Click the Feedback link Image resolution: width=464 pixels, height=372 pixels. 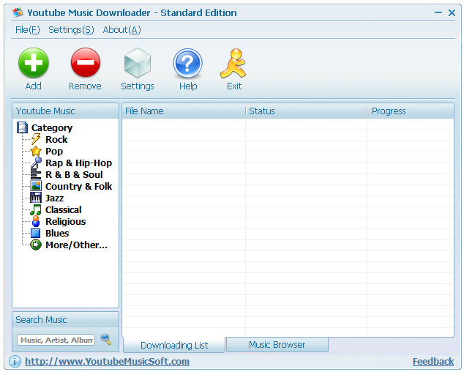pos(433,361)
